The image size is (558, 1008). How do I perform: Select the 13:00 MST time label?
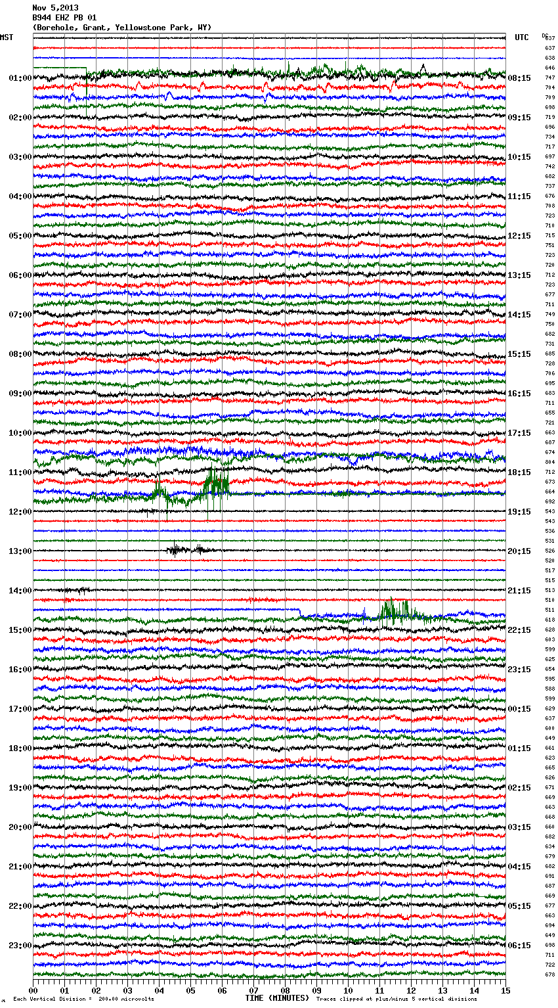[x=20, y=551]
